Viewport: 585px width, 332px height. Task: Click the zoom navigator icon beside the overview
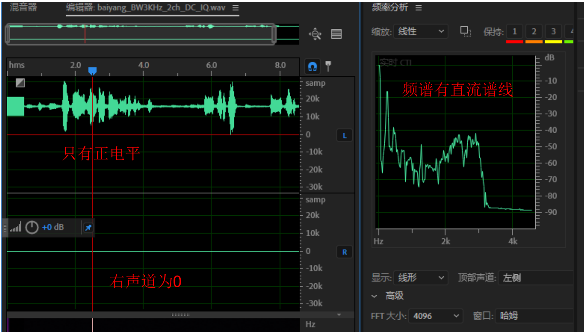point(315,34)
